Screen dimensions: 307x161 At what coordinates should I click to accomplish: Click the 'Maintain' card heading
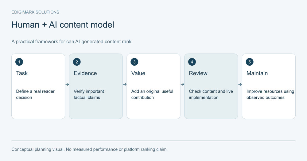point(257,73)
